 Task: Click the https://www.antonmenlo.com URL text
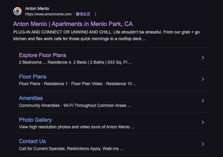48,14
